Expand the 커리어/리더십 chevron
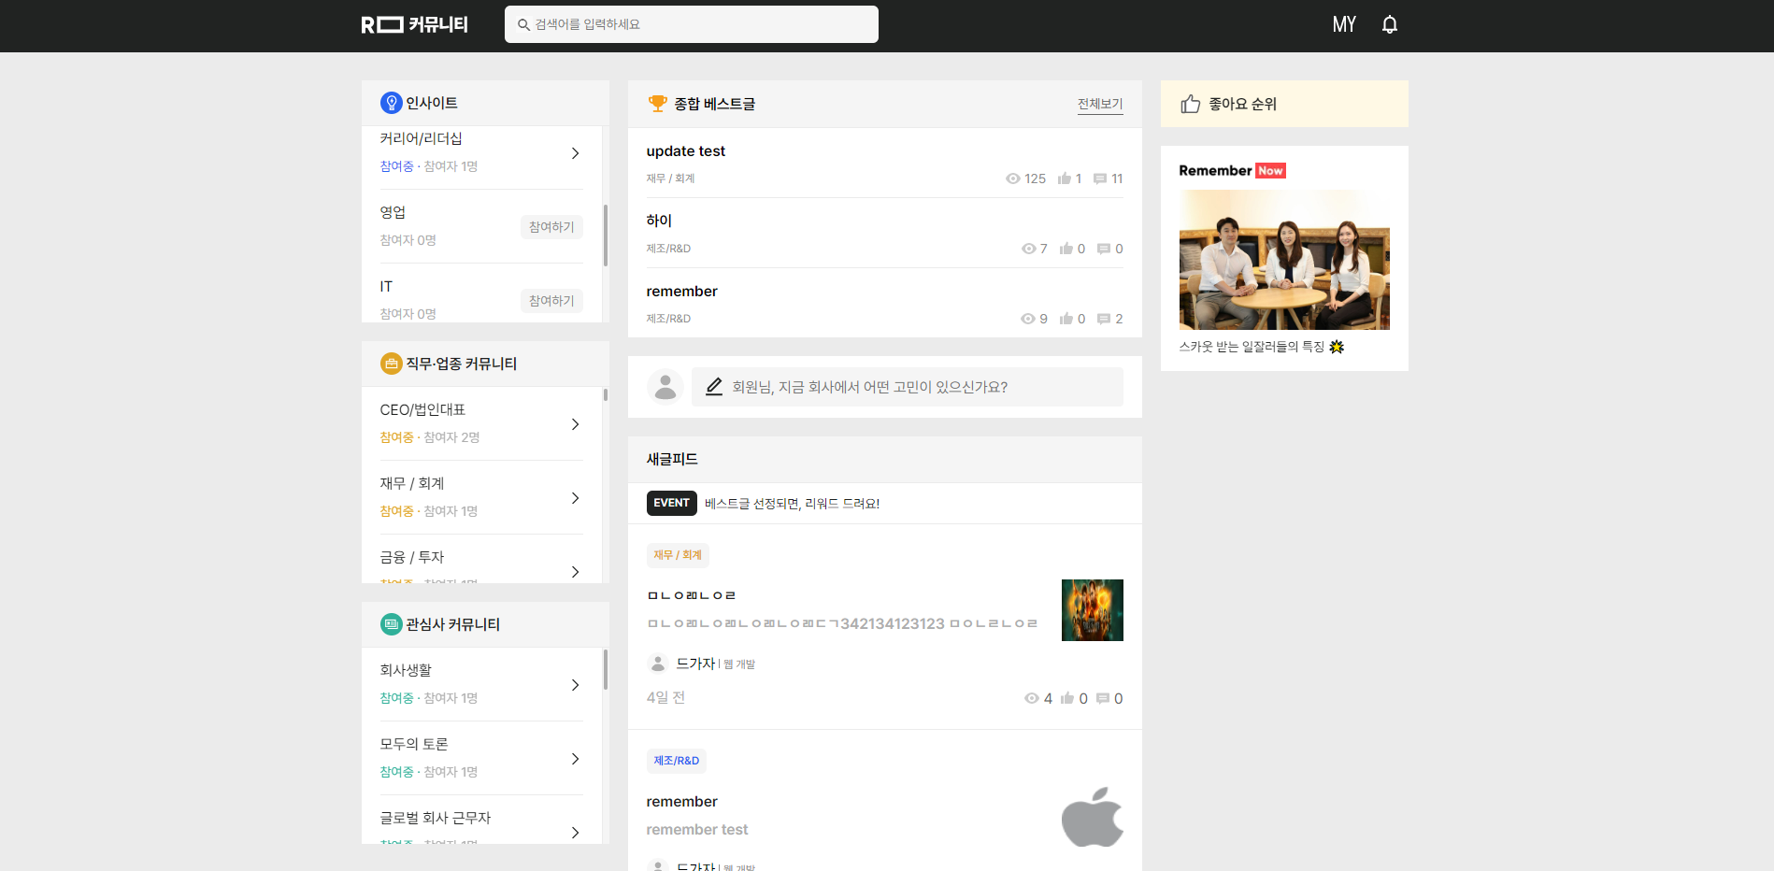This screenshot has height=871, width=1774. click(x=575, y=153)
